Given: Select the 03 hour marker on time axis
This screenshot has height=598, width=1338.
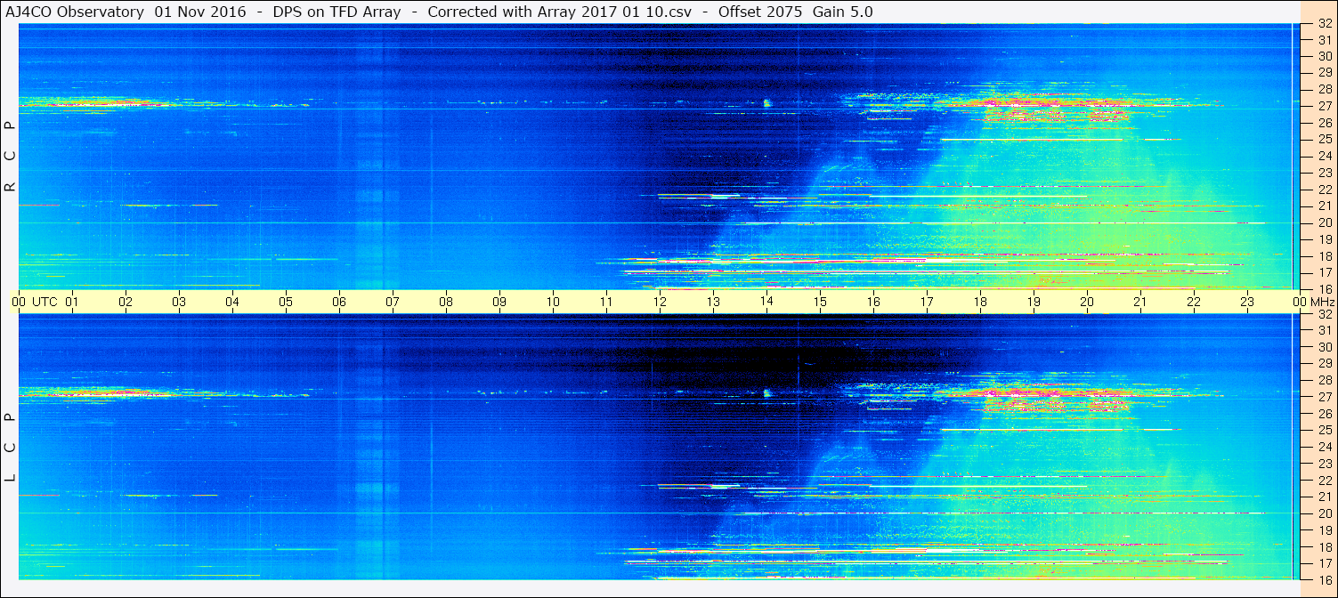Looking at the screenshot, I should 179,302.
